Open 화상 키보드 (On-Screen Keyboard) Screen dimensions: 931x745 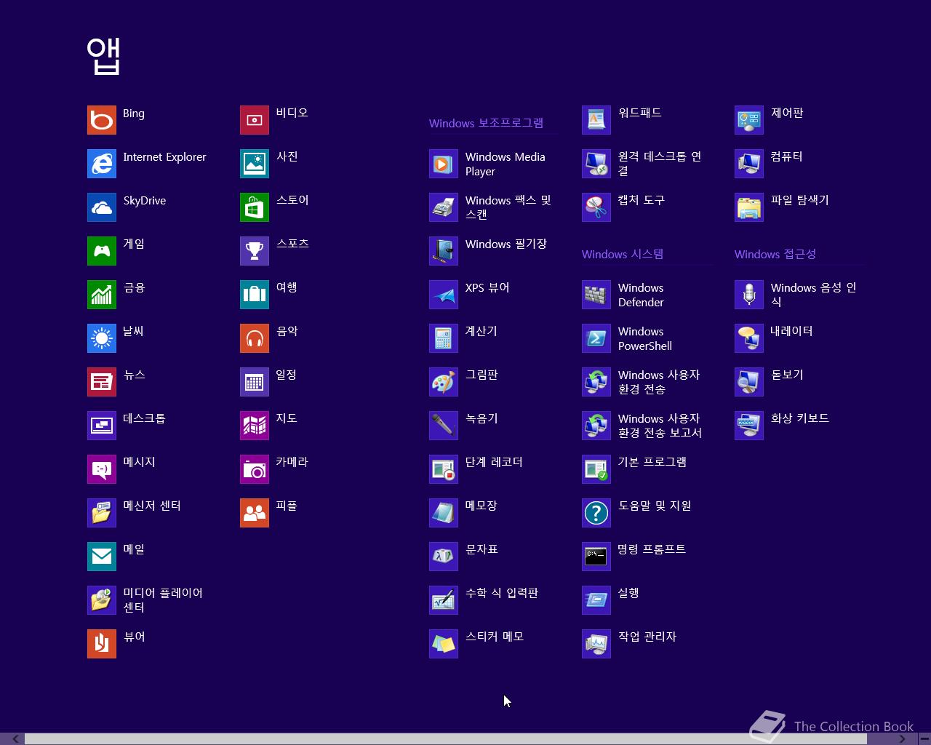pyautogui.click(x=783, y=426)
